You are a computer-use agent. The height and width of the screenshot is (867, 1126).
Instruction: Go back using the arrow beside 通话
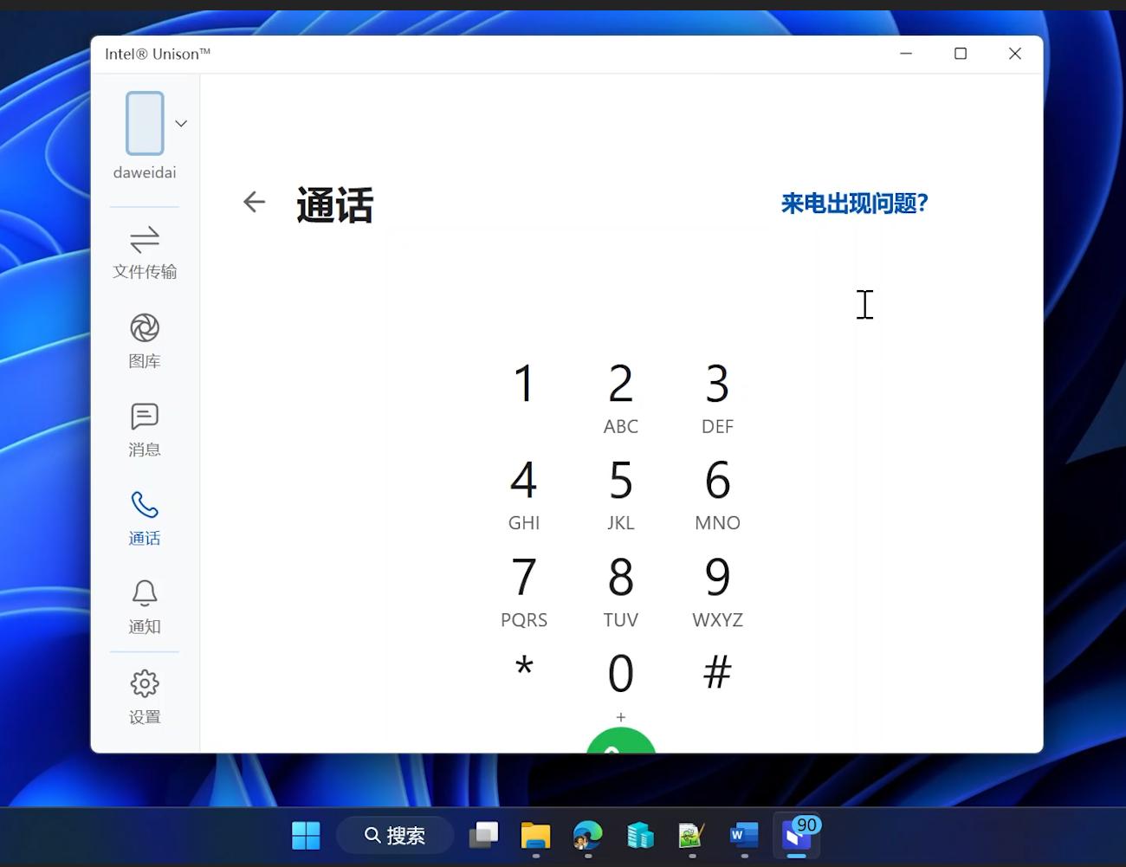point(254,202)
